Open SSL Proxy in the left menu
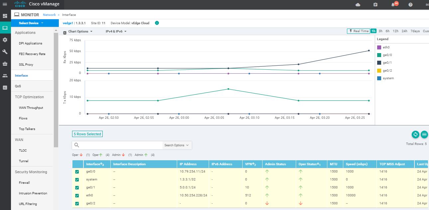Screen dimensions: 429x210 tap(26, 65)
